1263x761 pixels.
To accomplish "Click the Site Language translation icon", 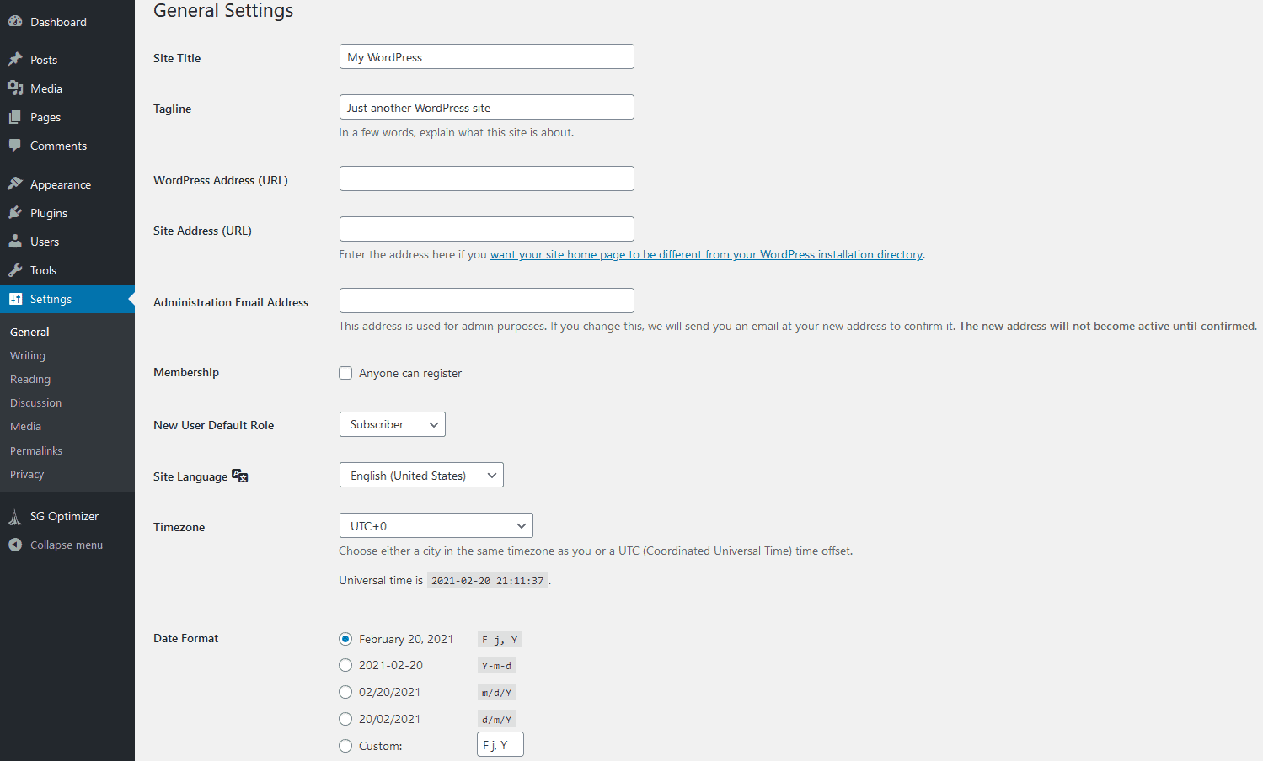I will (240, 476).
